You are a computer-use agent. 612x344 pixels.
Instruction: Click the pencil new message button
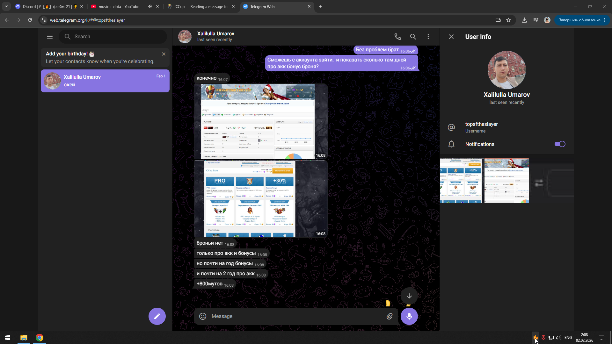(157, 316)
